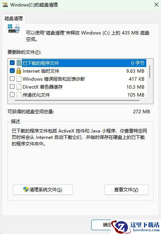Click the drive cleanup icon beside the description text
Screen dimensions: 161x234
14,29
